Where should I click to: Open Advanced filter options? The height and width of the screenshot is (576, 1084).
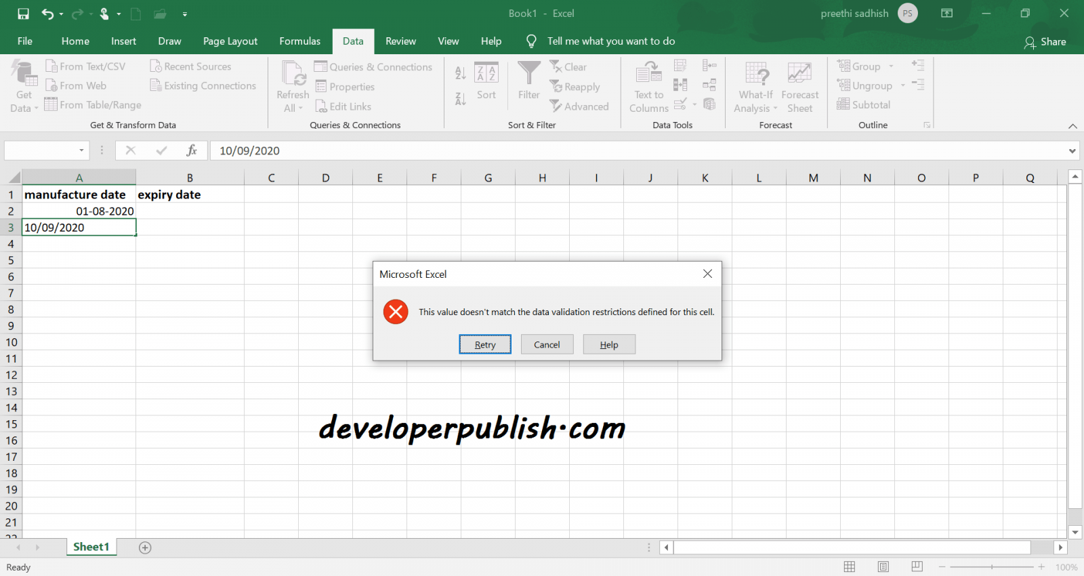click(x=579, y=106)
